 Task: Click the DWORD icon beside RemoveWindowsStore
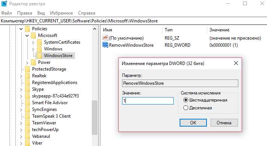pos(105,45)
